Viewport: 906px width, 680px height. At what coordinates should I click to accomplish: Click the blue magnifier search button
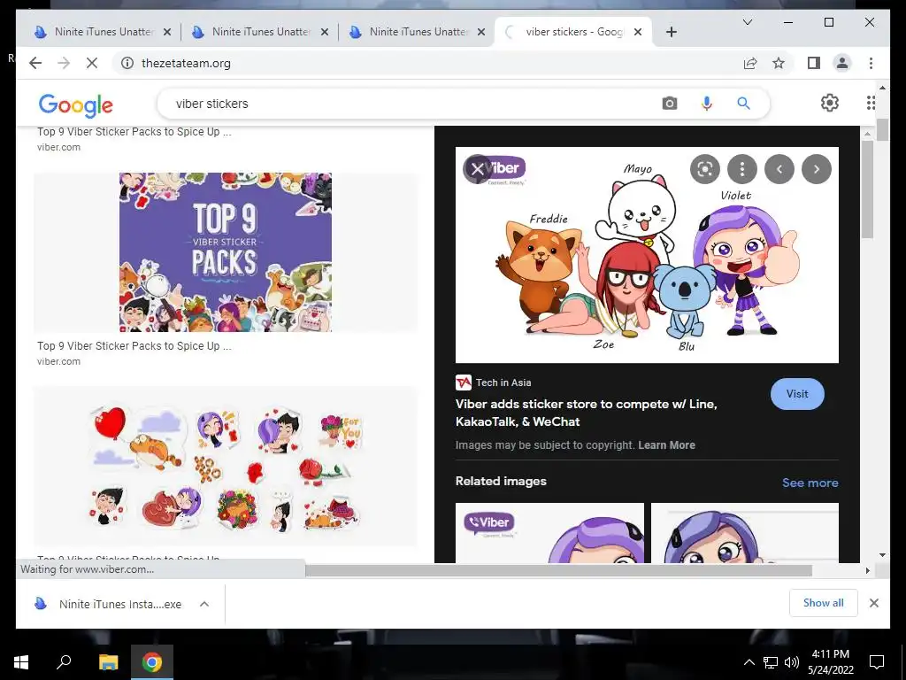tap(743, 104)
